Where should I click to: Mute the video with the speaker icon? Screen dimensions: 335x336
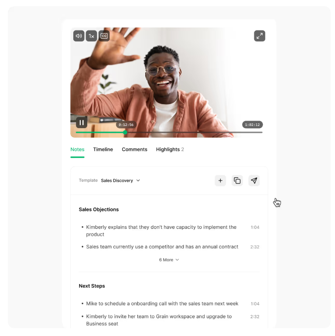click(79, 36)
